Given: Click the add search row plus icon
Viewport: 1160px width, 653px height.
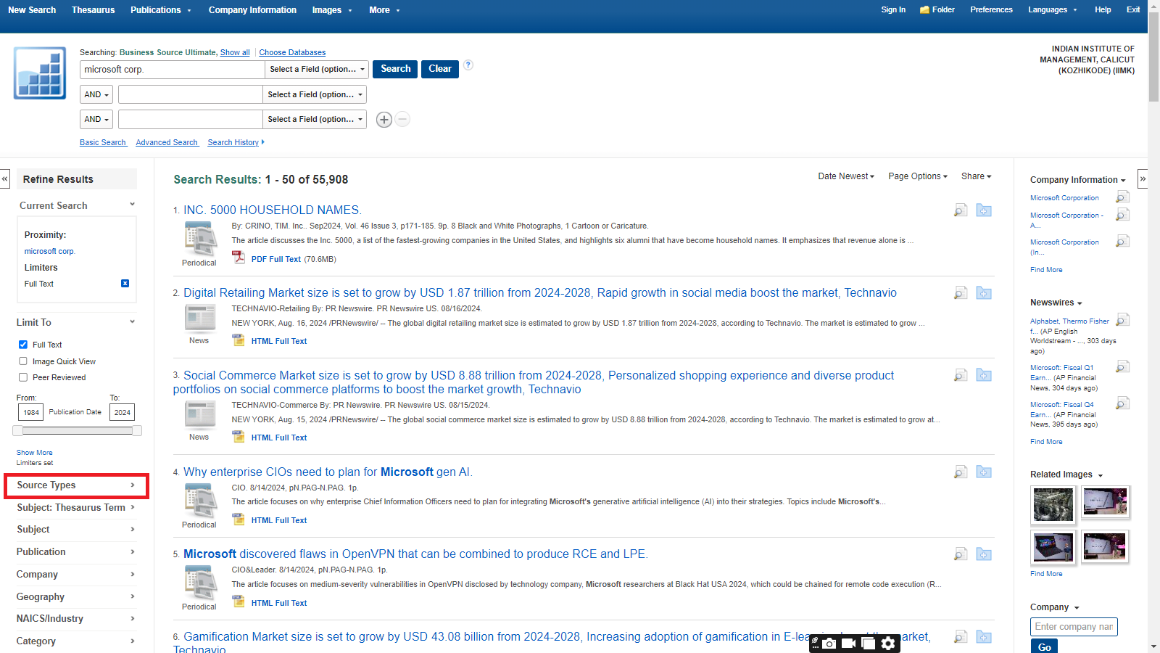Looking at the screenshot, I should tap(384, 120).
